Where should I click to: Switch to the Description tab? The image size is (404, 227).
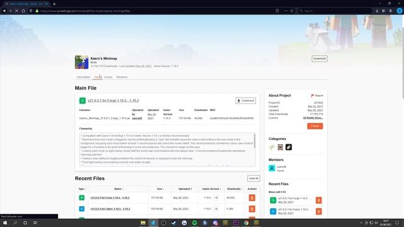(x=83, y=77)
